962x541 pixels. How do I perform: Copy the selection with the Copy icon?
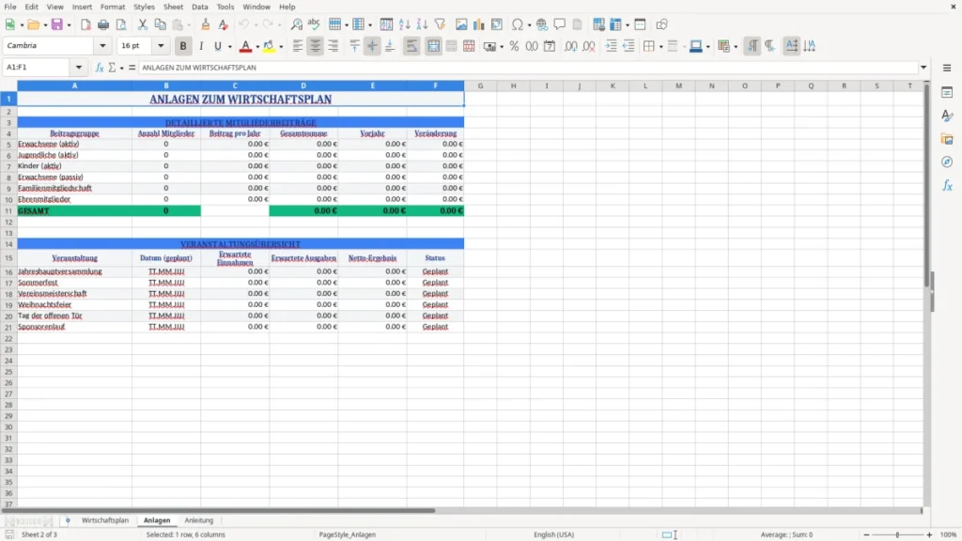(160, 24)
